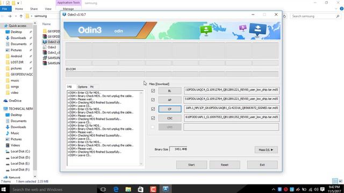344x193 pixels.
Task: Select Local Disk (D:) in navigation pane
Action: [20, 158]
